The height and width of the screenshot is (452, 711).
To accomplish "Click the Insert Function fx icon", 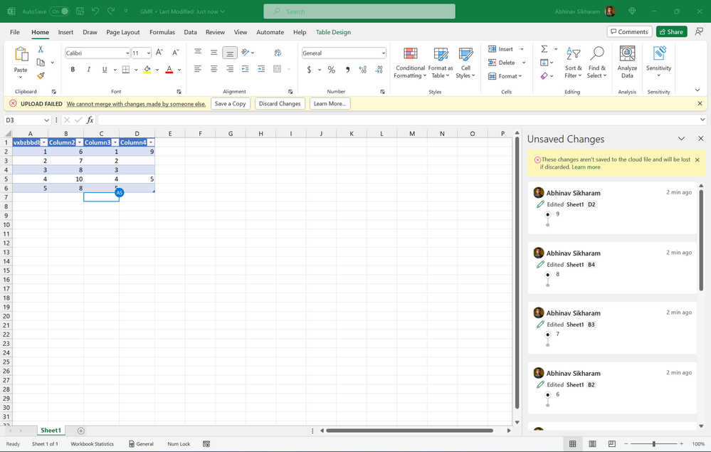I will pyautogui.click(x=90, y=120).
